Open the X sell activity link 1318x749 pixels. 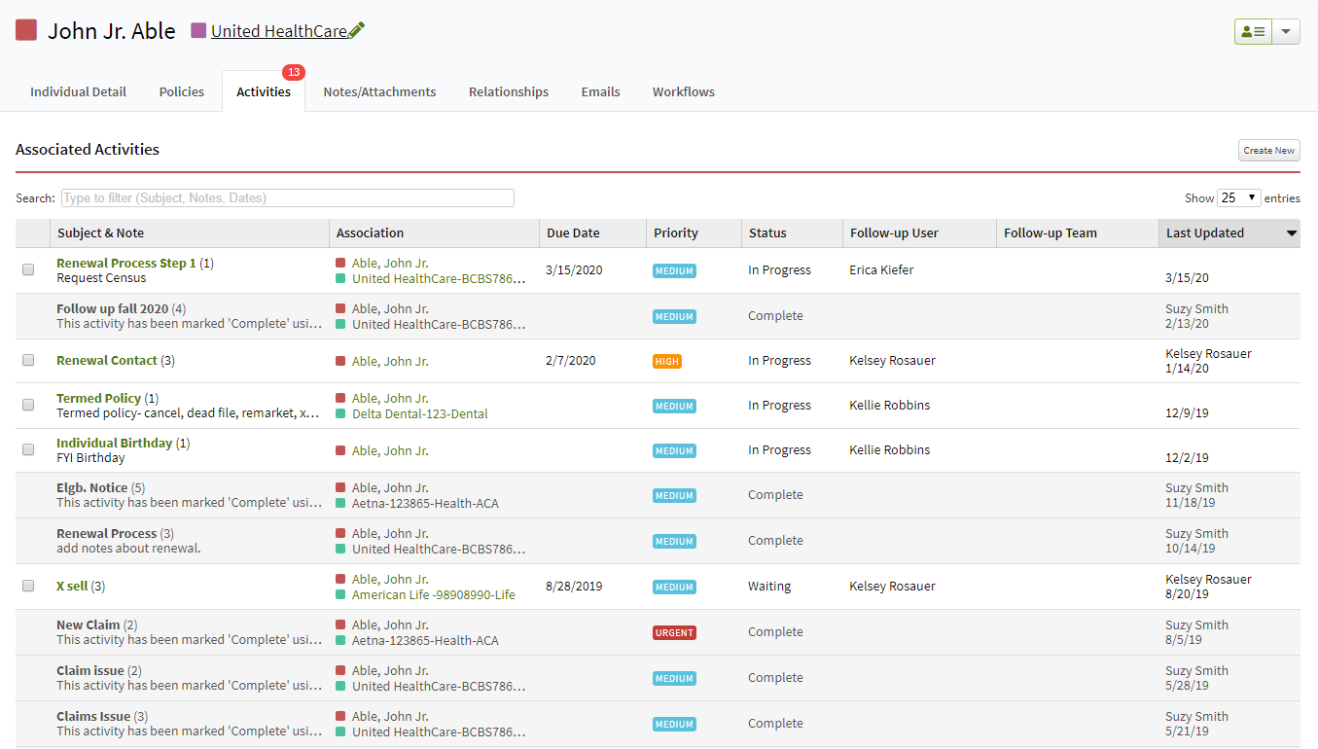pyautogui.click(x=72, y=586)
